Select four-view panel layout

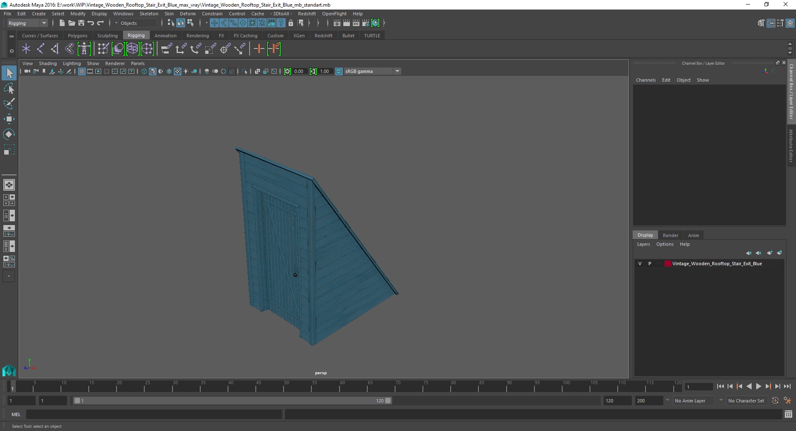9,200
